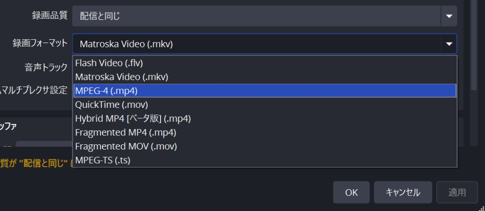Click the 録画フォーマット label
The image size is (485, 211).
click(40, 44)
